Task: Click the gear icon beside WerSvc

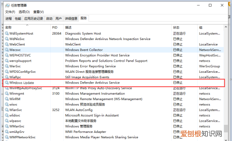Action: click(7, 66)
